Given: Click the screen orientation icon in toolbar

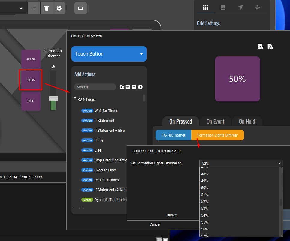Looking at the screenshot, I should click(81, 8).
